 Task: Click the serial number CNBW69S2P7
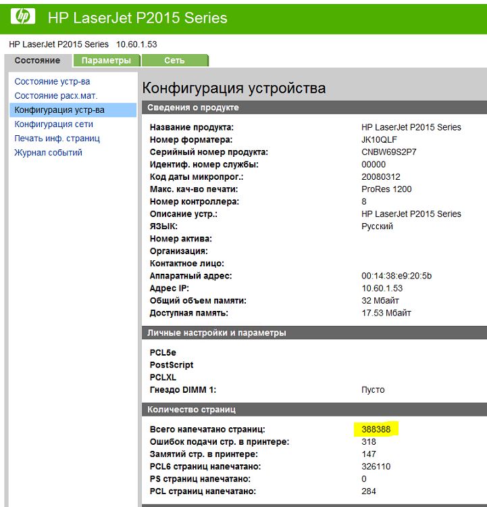click(x=389, y=152)
